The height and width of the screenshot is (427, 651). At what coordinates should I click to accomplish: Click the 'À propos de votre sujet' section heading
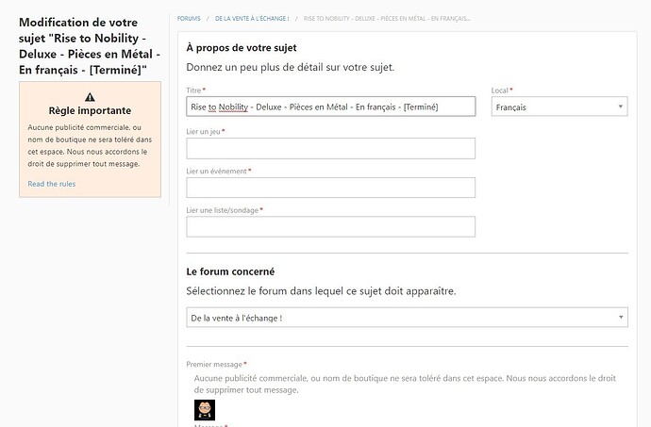click(242, 48)
